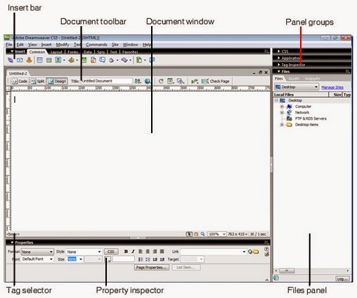The image size is (357, 298).
Task: Toggle Align Left in Property inspector
Action: click(x=141, y=252)
